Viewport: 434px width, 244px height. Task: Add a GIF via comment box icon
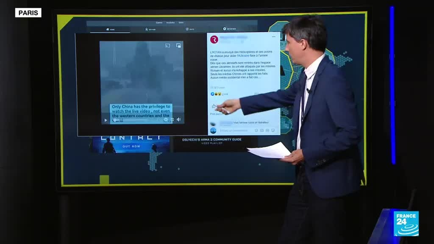(x=267, y=130)
